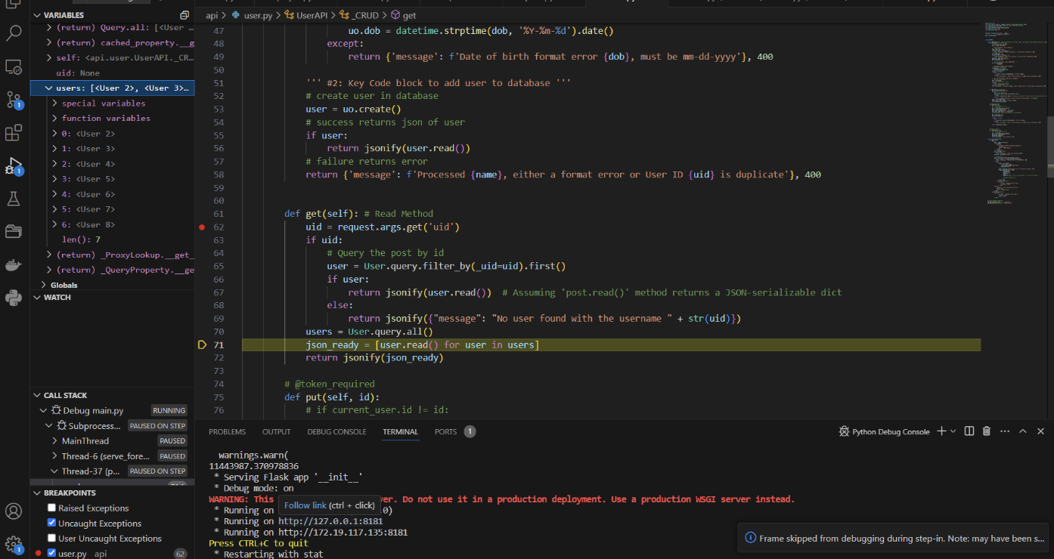Open the Accounts icon
The image size is (1054, 559).
[x=14, y=511]
